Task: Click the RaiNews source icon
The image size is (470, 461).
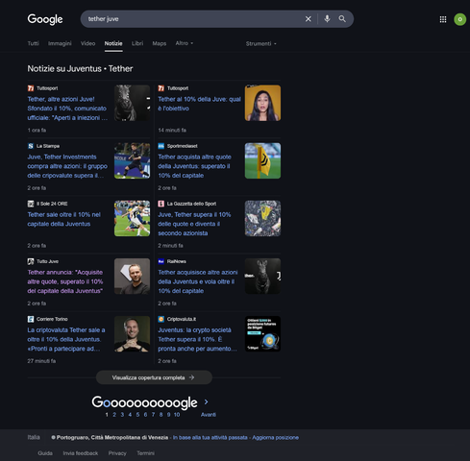Action: 161,261
